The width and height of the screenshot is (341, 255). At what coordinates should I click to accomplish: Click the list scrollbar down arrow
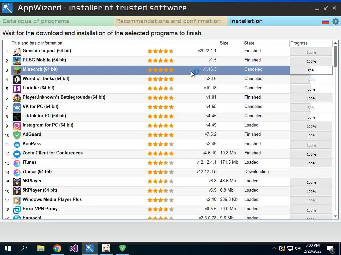pyautogui.click(x=335, y=216)
